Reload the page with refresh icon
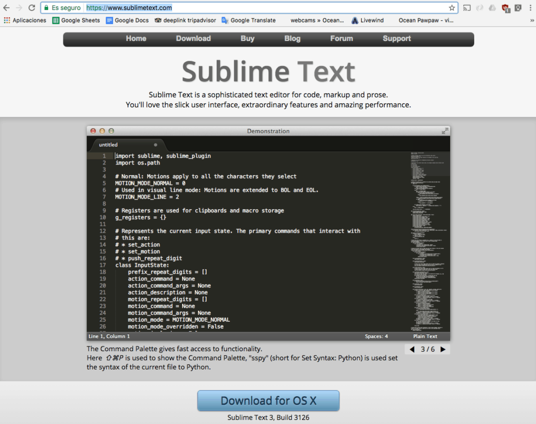The image size is (536, 424). click(x=32, y=7)
